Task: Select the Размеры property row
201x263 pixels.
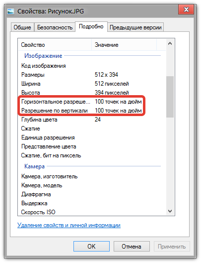Action: point(92,75)
